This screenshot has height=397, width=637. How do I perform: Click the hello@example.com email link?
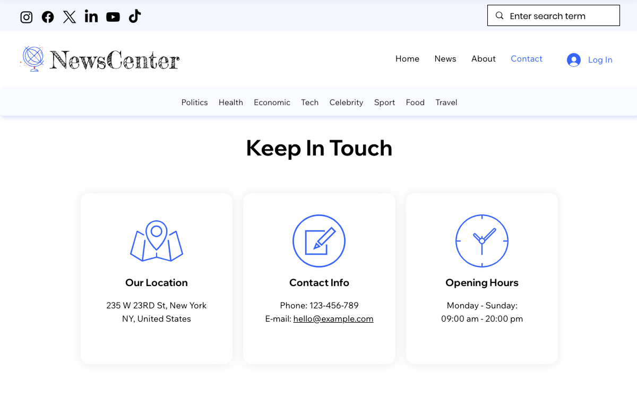[333, 319]
